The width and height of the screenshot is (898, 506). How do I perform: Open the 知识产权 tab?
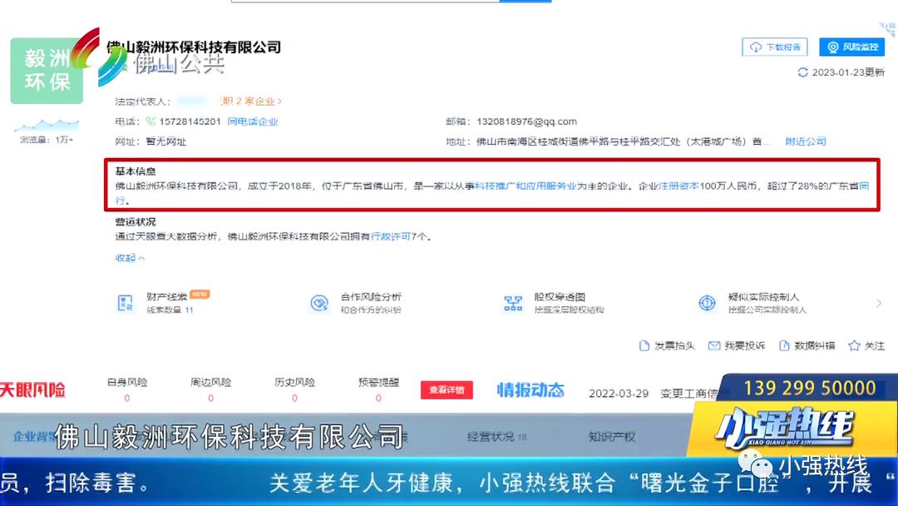pyautogui.click(x=611, y=436)
